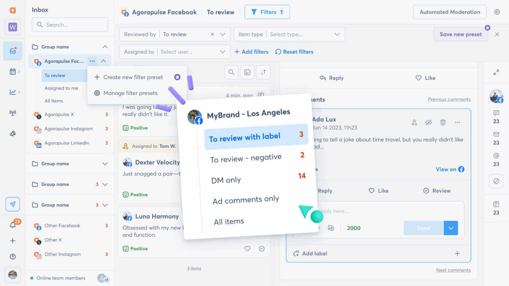Click the sort arrows icon above item list

click(263, 72)
